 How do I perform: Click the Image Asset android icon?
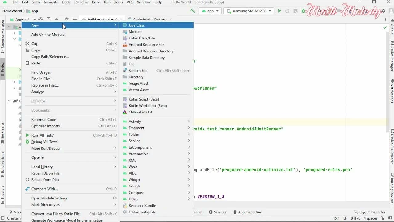pos(125,84)
